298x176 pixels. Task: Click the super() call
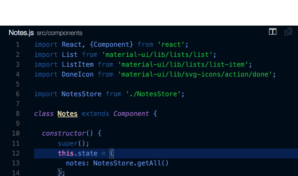[x=73, y=143]
